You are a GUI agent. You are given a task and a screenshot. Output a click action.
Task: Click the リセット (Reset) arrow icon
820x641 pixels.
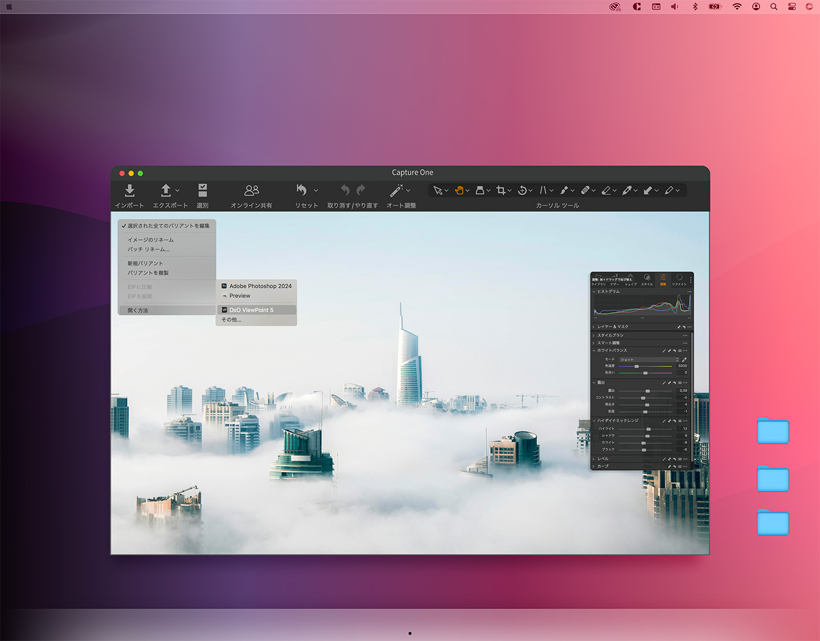pyautogui.click(x=302, y=190)
